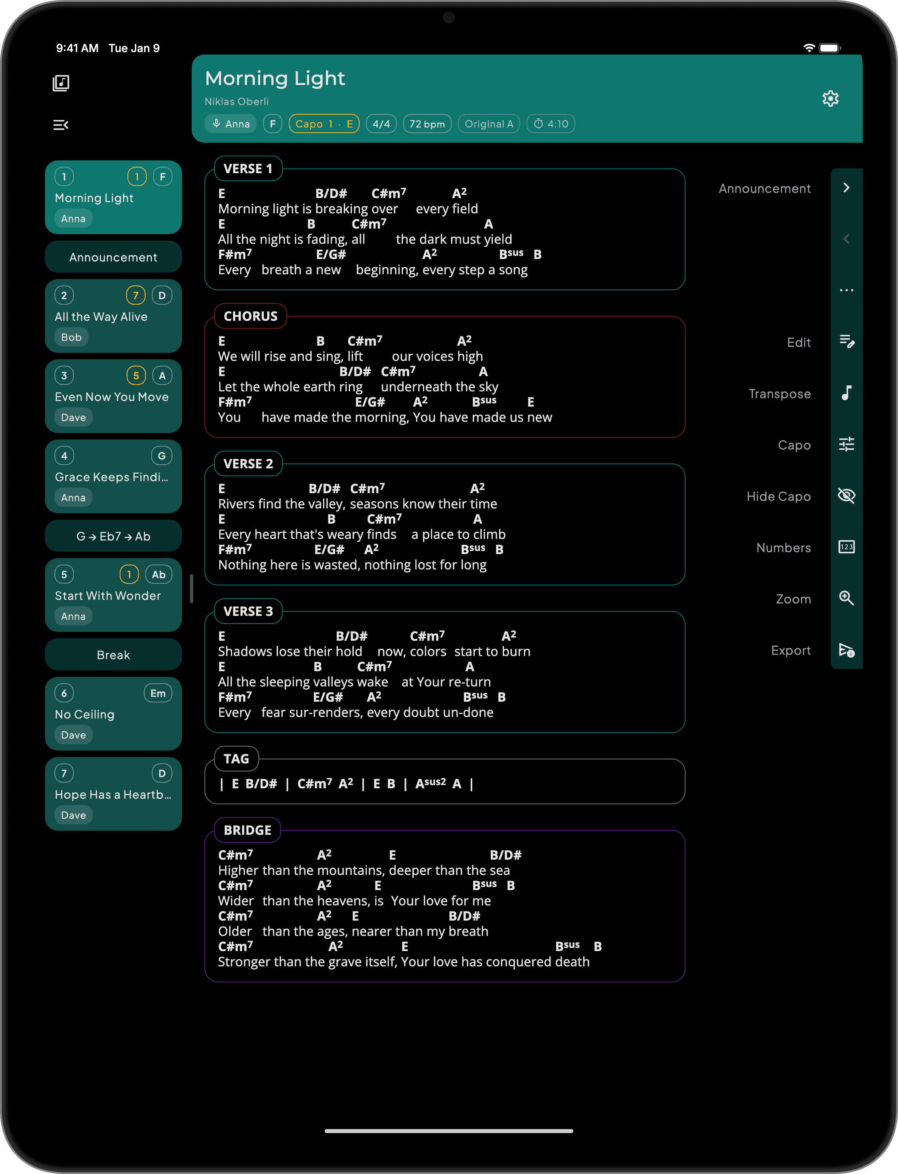Open Capo sliders icon

pos(847,444)
